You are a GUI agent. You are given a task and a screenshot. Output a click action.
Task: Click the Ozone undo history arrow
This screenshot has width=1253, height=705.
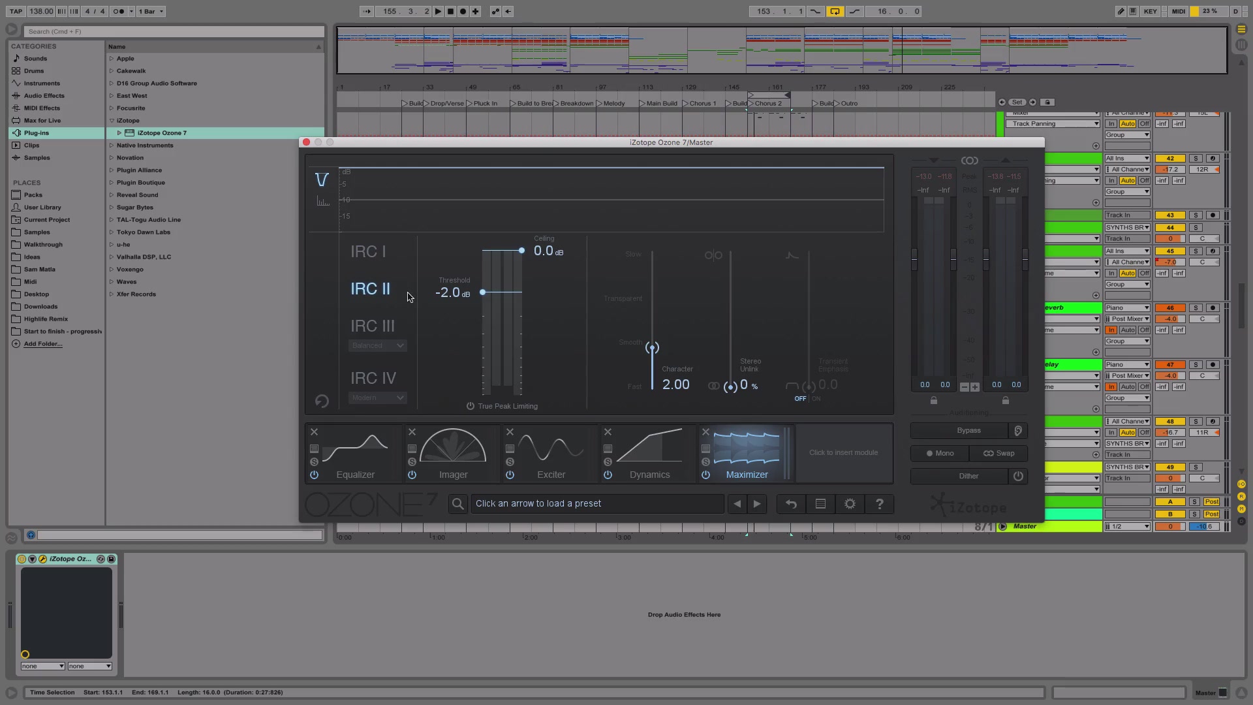pyautogui.click(x=791, y=504)
